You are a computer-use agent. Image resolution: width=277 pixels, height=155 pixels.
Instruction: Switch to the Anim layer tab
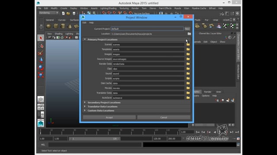coord(219,92)
